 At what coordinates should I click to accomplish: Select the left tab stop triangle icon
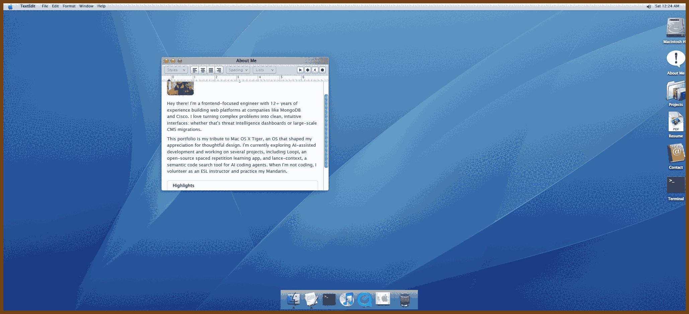pyautogui.click(x=300, y=70)
